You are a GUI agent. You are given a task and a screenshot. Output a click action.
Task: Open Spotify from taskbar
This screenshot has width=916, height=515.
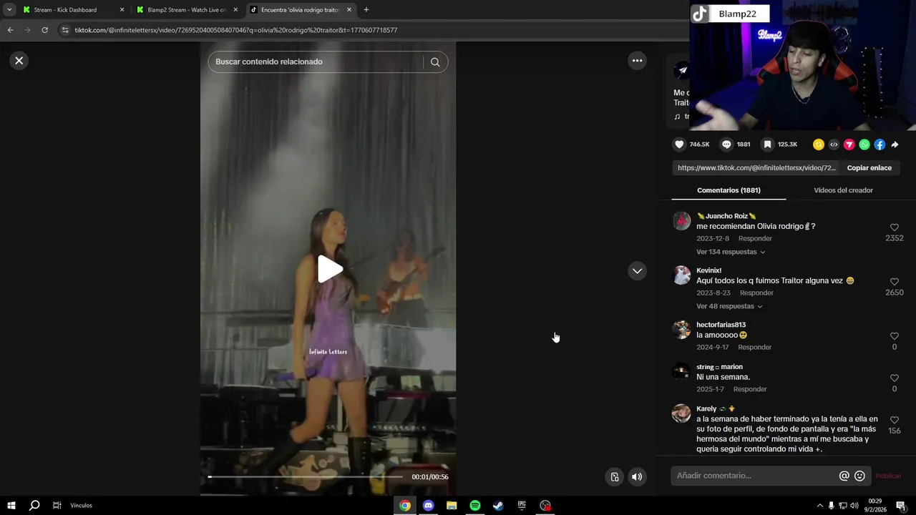pos(474,506)
